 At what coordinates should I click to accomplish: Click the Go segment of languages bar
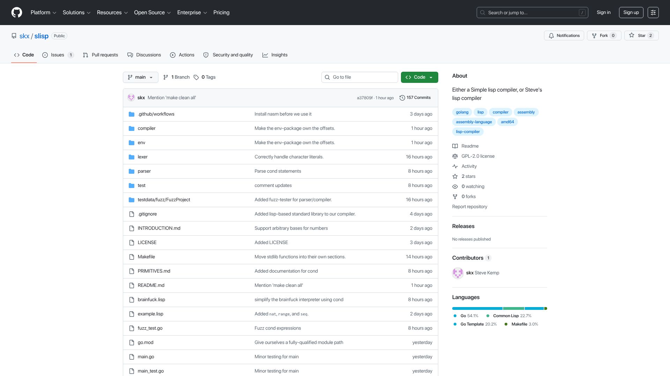[477, 308]
